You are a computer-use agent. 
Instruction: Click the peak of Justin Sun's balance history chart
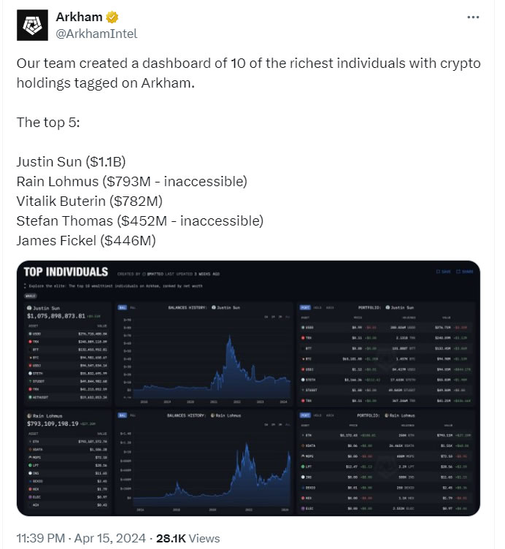tap(229, 336)
